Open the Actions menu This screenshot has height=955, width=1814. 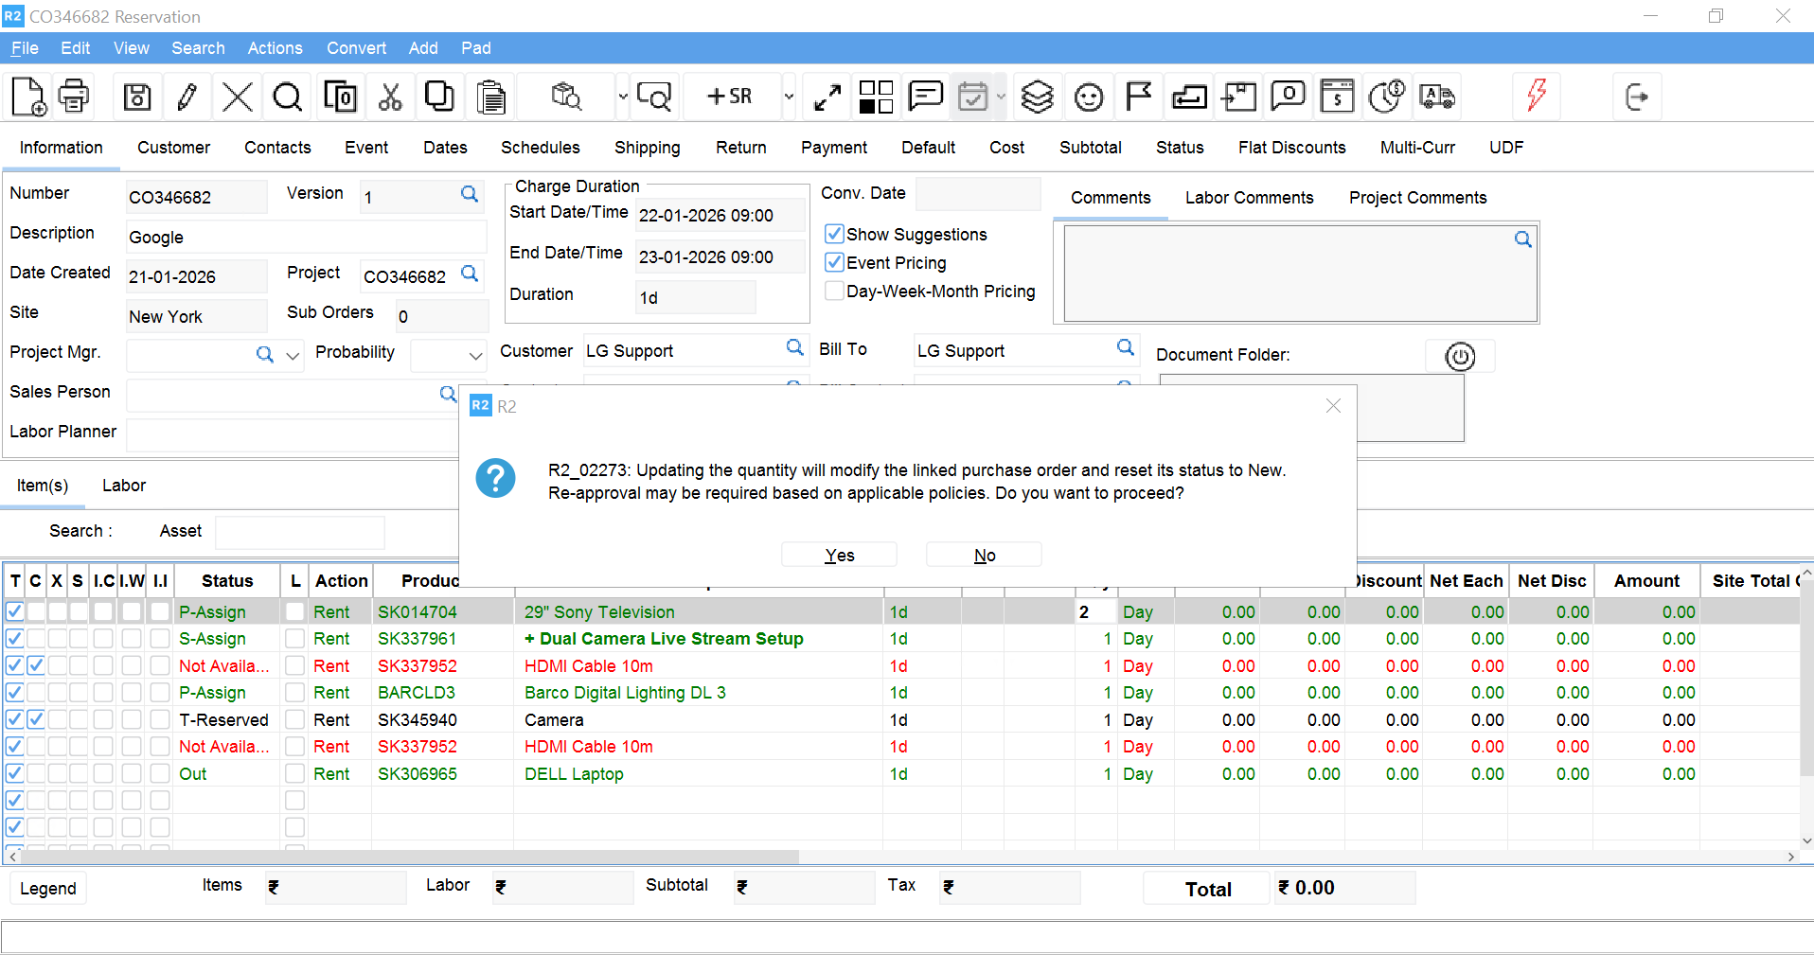(x=275, y=48)
